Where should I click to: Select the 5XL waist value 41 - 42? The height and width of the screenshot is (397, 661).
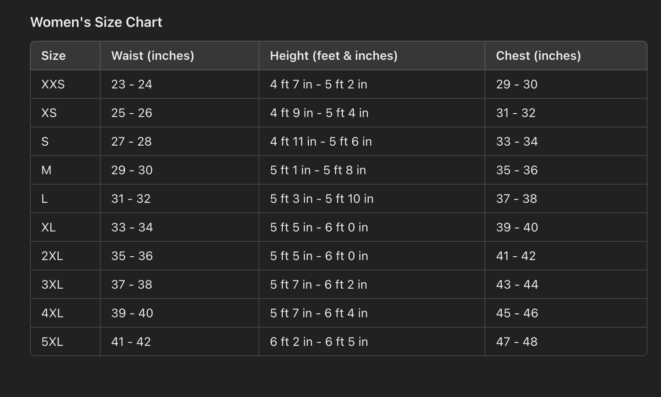131,342
